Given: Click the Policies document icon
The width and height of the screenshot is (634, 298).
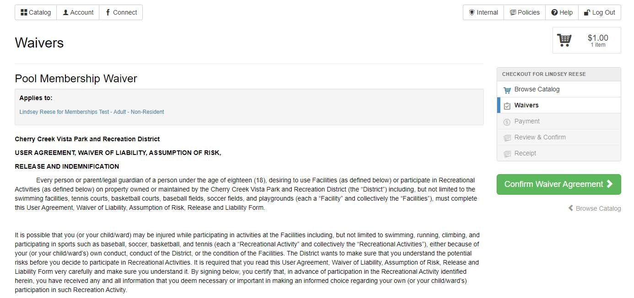Looking at the screenshot, I should click(x=513, y=12).
